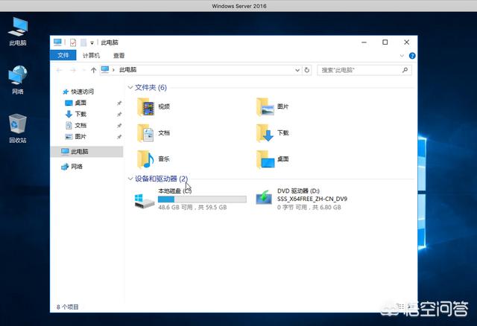Select the 文档 folder in main pane
The height and width of the screenshot is (326, 477).
pos(154,132)
